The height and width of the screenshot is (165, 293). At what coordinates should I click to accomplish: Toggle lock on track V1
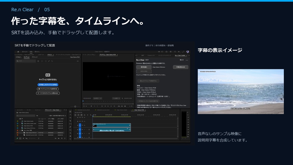pos(78,125)
